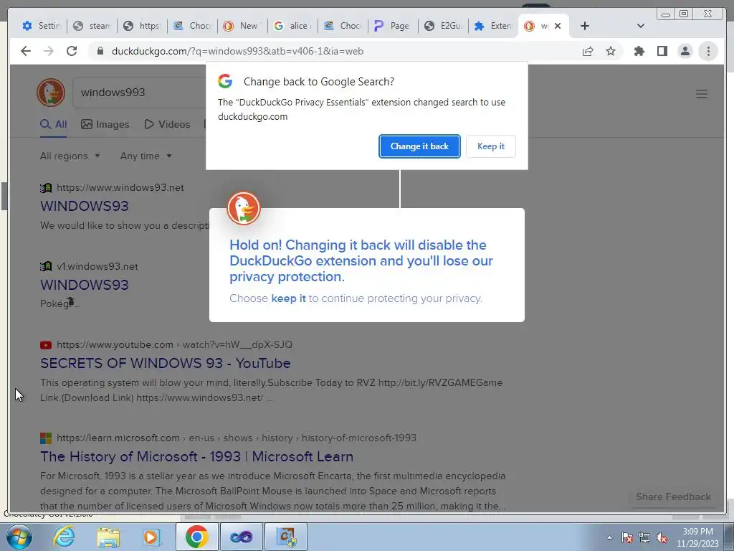Screen dimensions: 734x551
Task: Open the DuckDuckGo hamburger menu
Action: pyautogui.click(x=701, y=94)
